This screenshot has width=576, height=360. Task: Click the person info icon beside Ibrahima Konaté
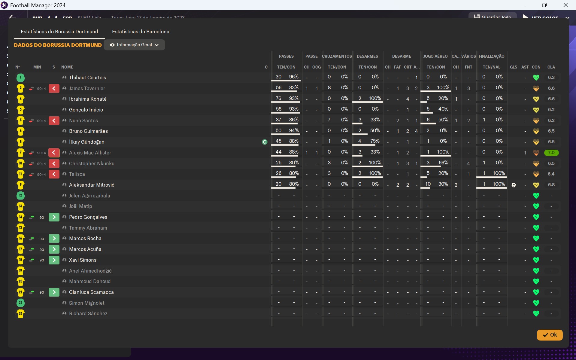coord(64,99)
